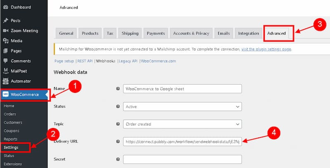Open WooCommerce Home submenu item
The height and width of the screenshot is (168, 330).
[x=9, y=106]
